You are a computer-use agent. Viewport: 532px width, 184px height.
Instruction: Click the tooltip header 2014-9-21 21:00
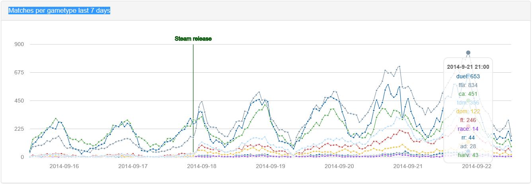[468, 67]
